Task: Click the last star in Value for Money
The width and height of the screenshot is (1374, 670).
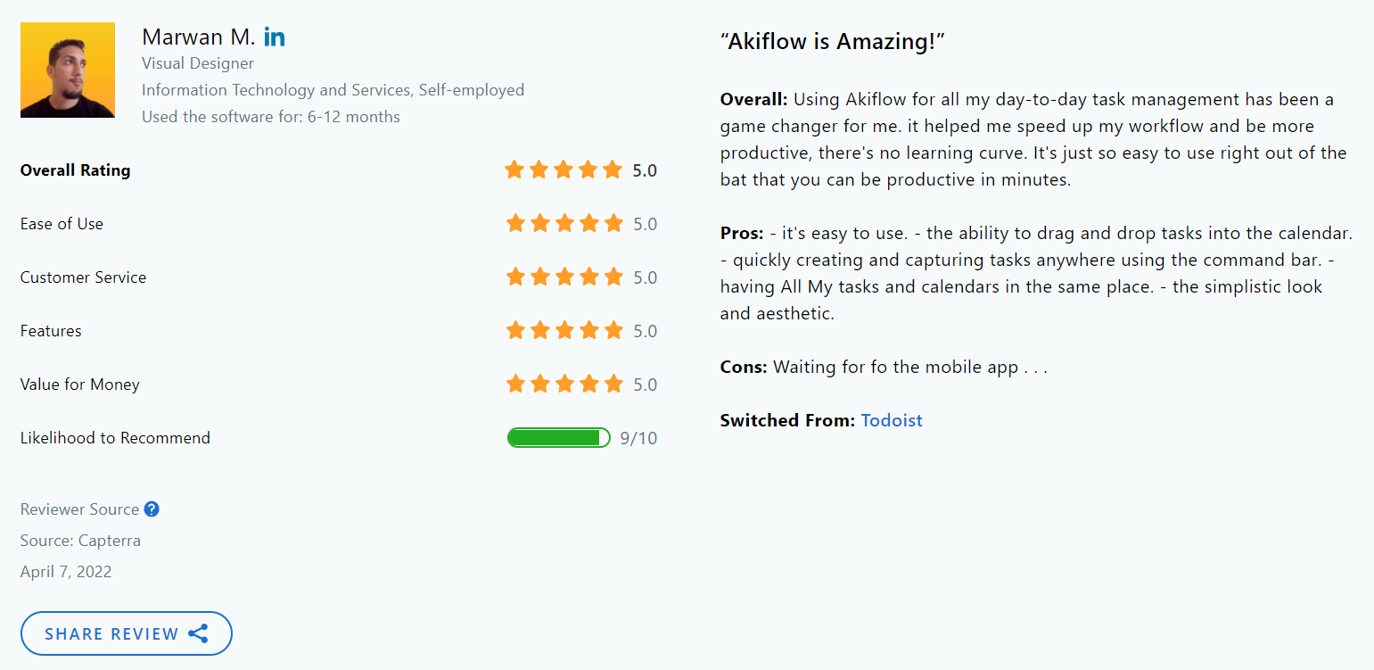Action: click(613, 384)
